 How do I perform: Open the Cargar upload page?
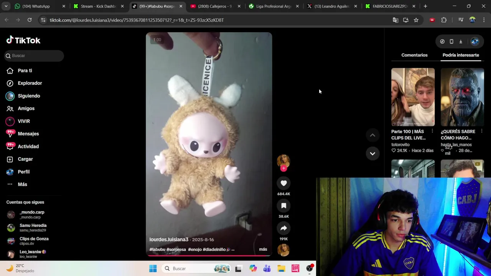25,159
